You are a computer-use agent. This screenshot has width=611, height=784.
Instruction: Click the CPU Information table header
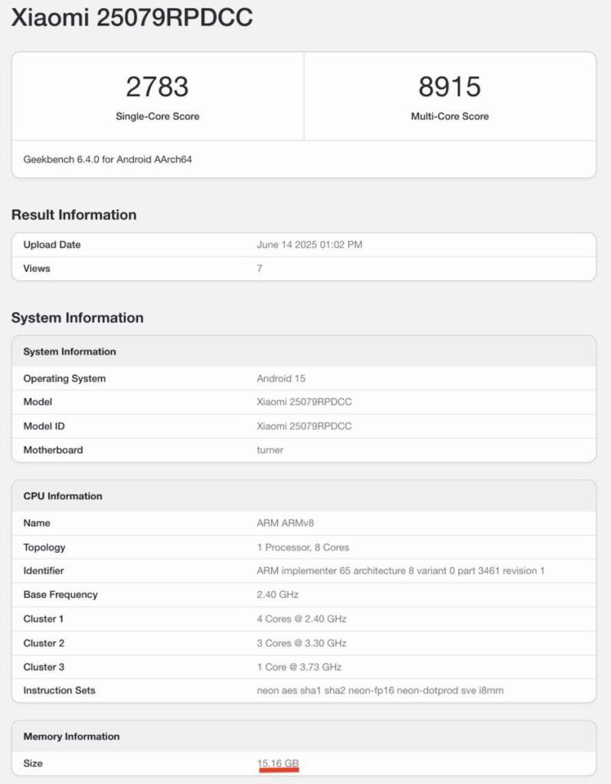[63, 496]
